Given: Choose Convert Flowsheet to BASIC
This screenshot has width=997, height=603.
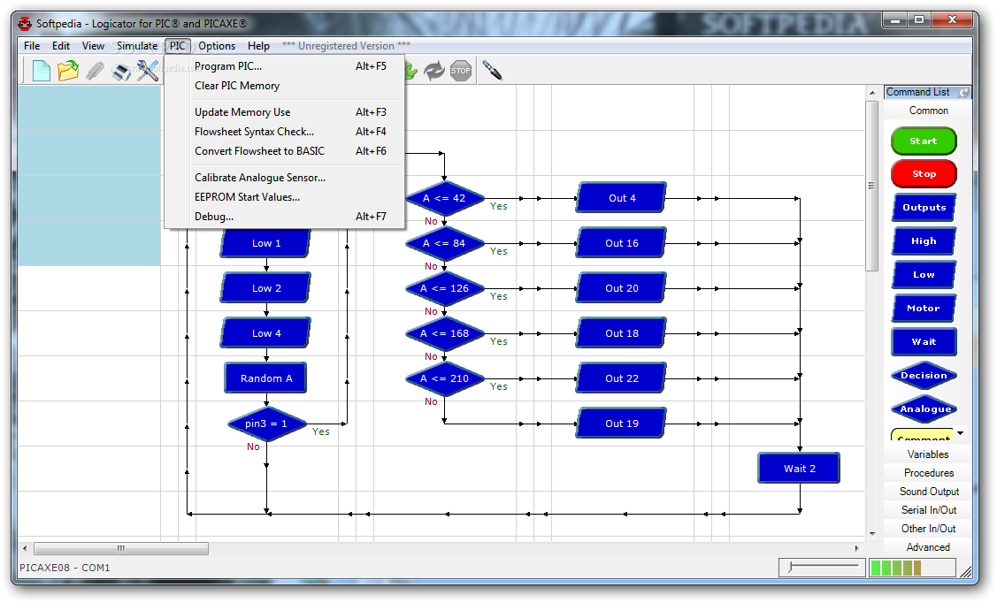Looking at the screenshot, I should click(284, 151).
